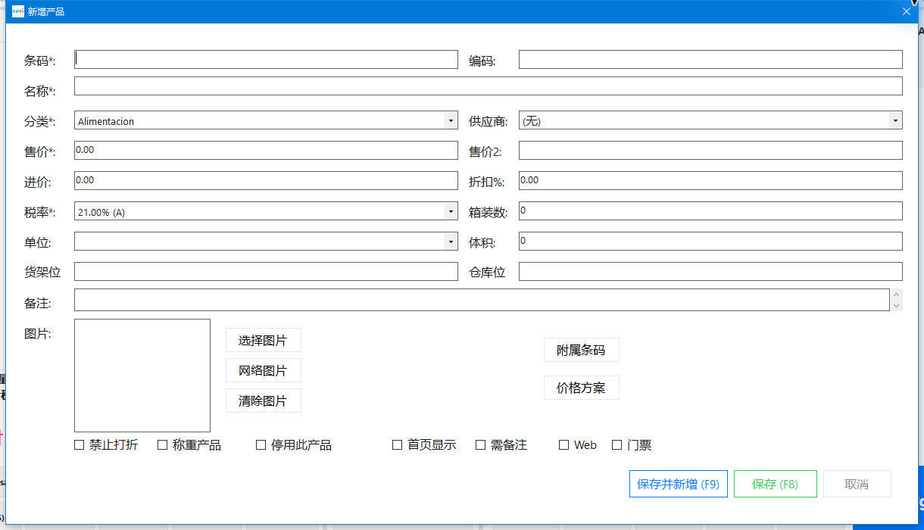This screenshot has height=530, width=924.
Task: Click the 货架位 shelf location field
Action: coord(266,272)
